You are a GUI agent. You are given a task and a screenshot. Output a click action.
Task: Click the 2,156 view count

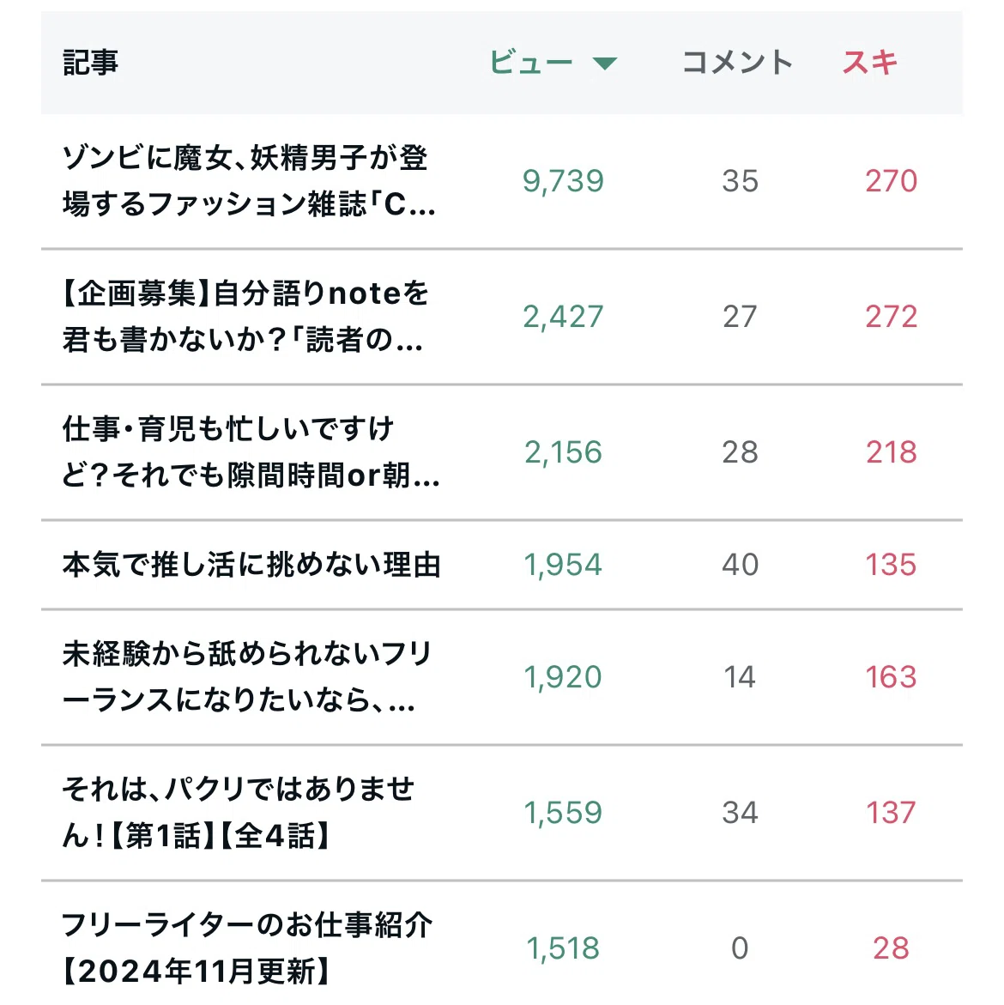[563, 452]
